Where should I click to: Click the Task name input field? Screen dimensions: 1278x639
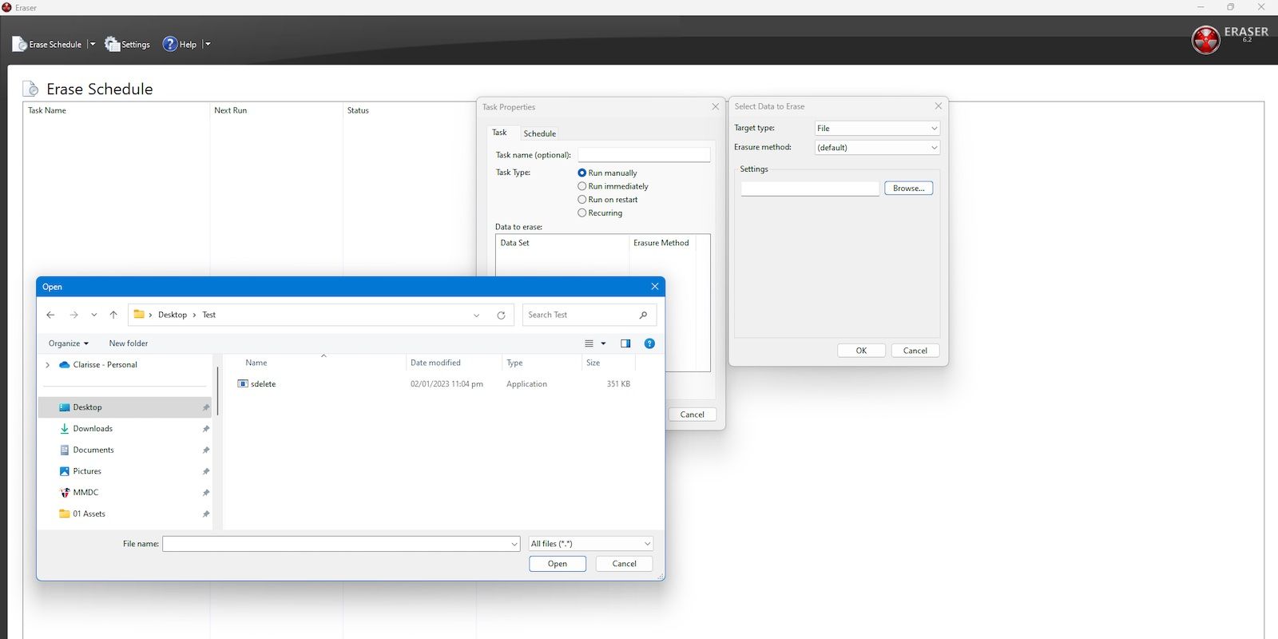coord(644,155)
